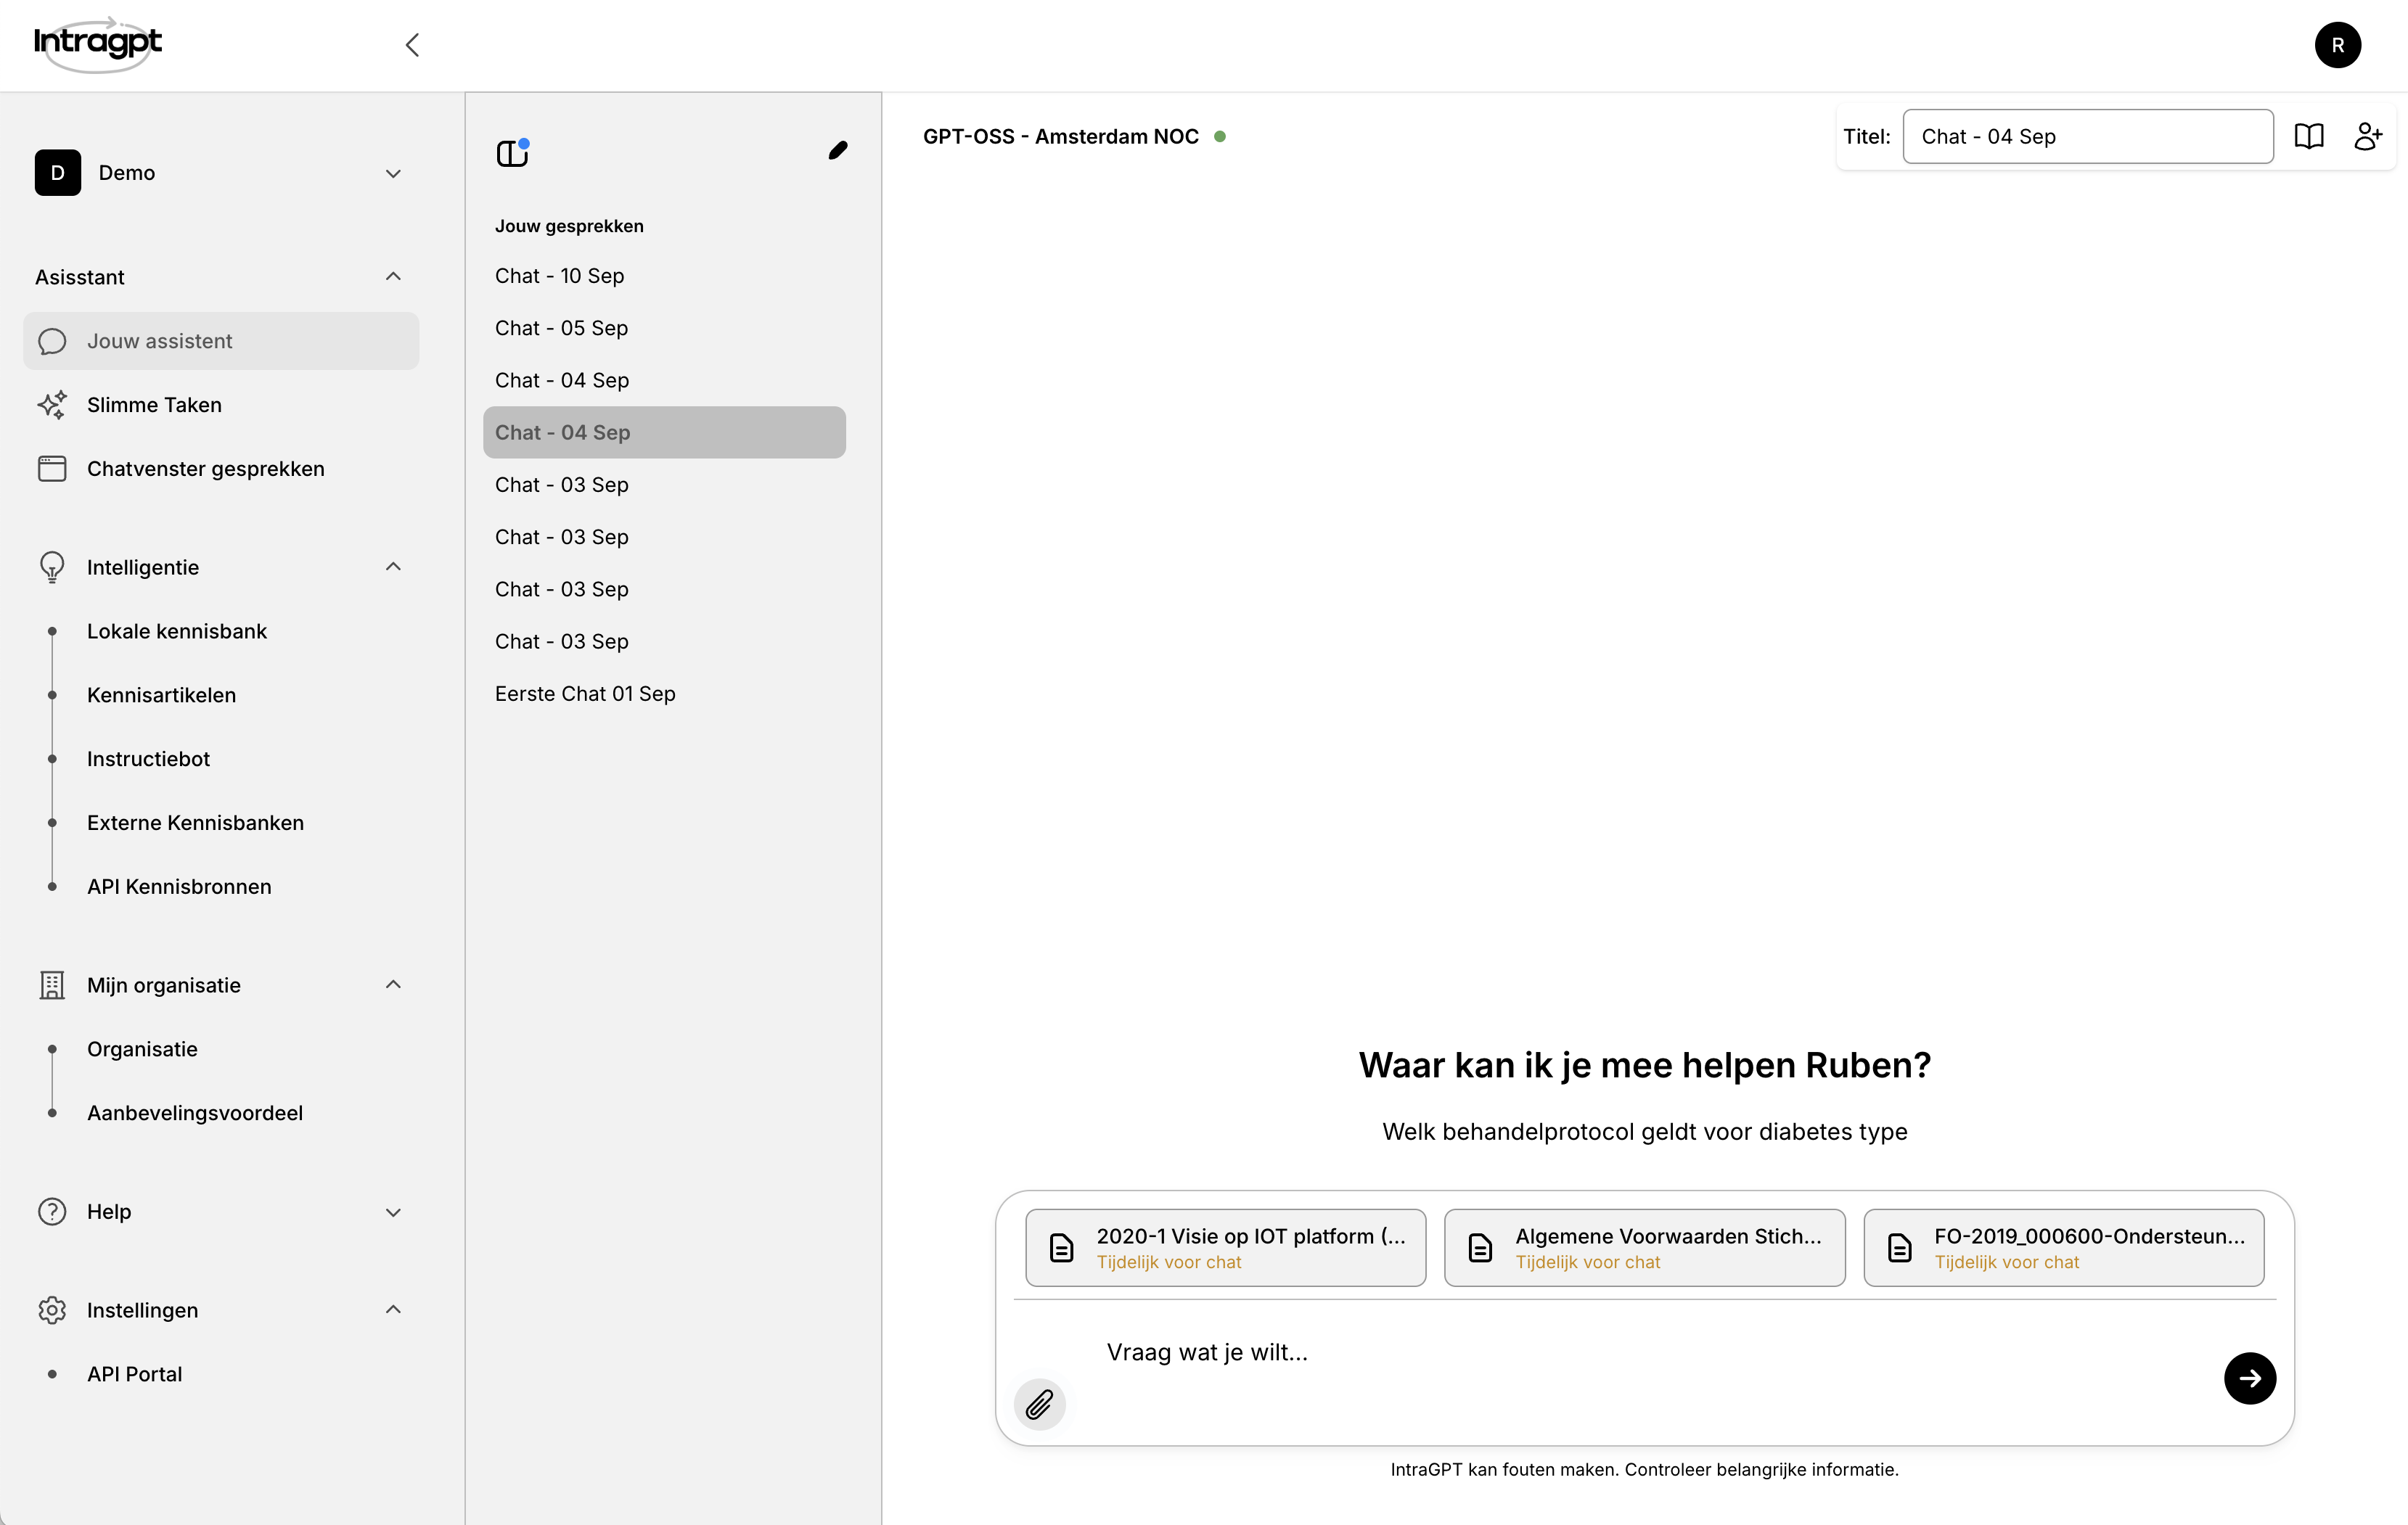Select the Algemene Voorwaarden document chip
The height and width of the screenshot is (1525, 2408).
1644,1247
